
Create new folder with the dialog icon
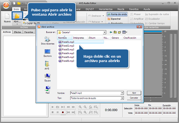(120, 32)
